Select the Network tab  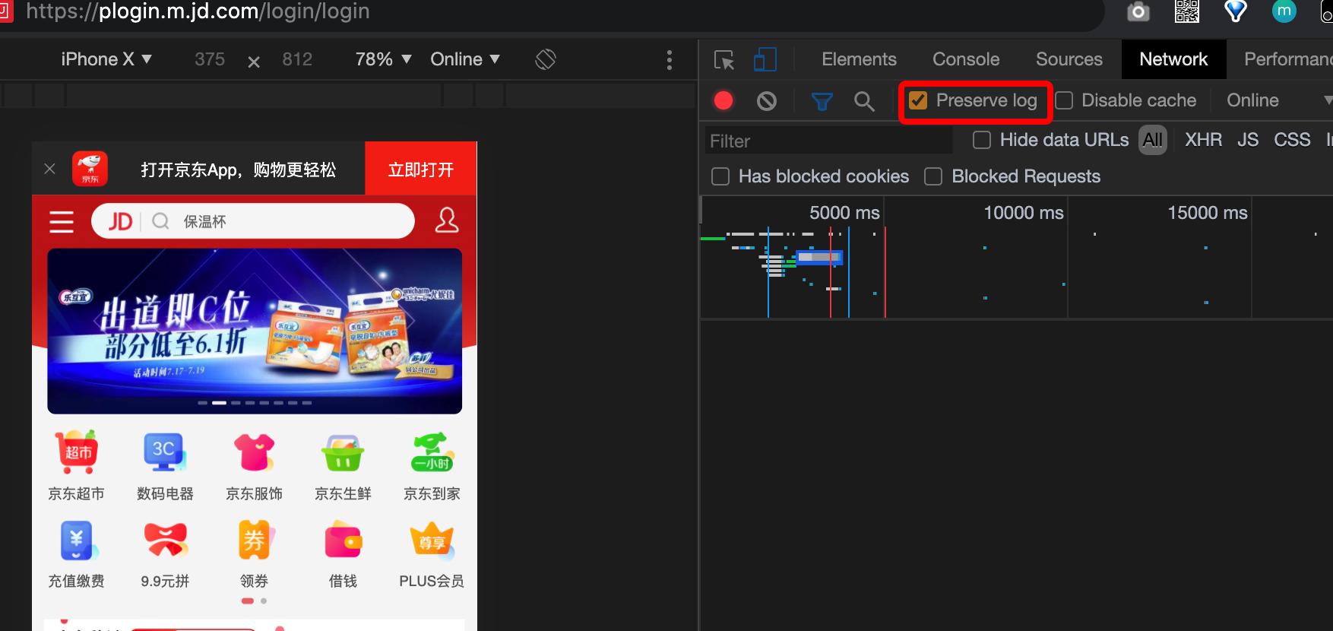[x=1173, y=59]
